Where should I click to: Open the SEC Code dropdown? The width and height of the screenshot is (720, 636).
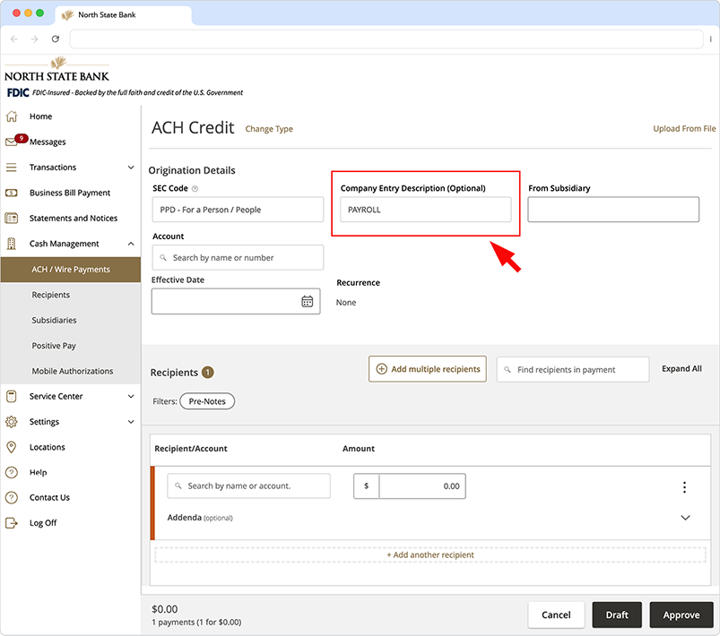(x=236, y=210)
